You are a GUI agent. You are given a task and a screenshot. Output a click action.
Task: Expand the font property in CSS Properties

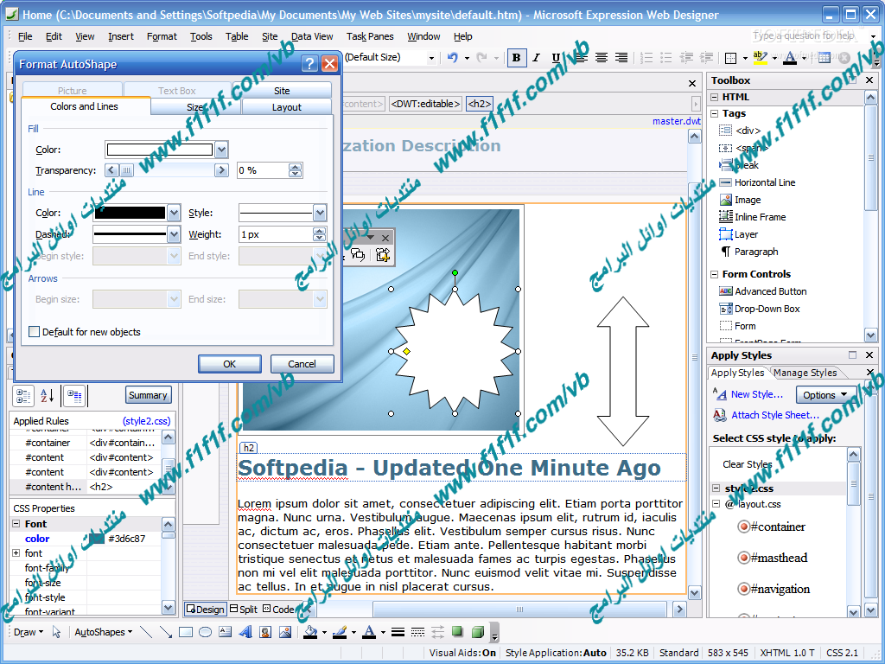pos(16,553)
